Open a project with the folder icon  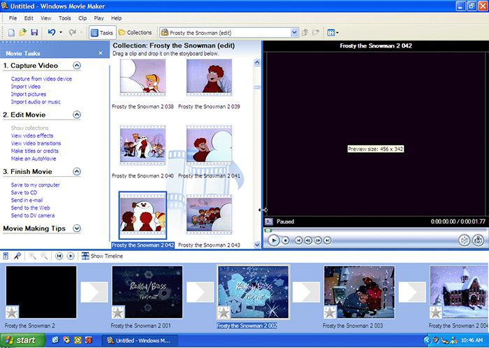click(23, 32)
